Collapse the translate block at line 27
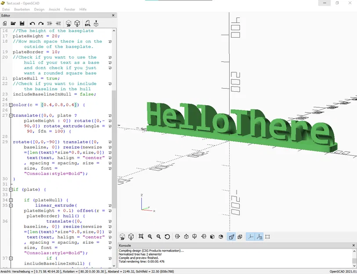357x274 pixels. 11,115
